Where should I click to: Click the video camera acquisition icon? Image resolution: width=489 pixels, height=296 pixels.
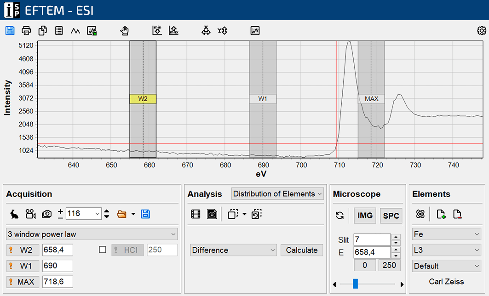30,214
